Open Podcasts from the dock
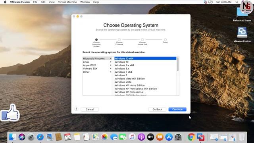The image size is (254, 143). [141, 137]
